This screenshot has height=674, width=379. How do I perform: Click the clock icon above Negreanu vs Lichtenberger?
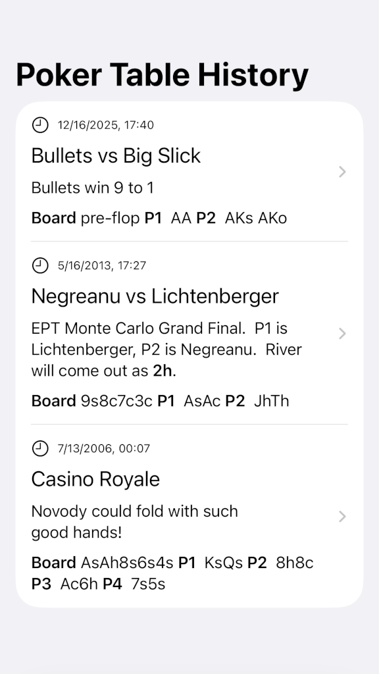40,265
